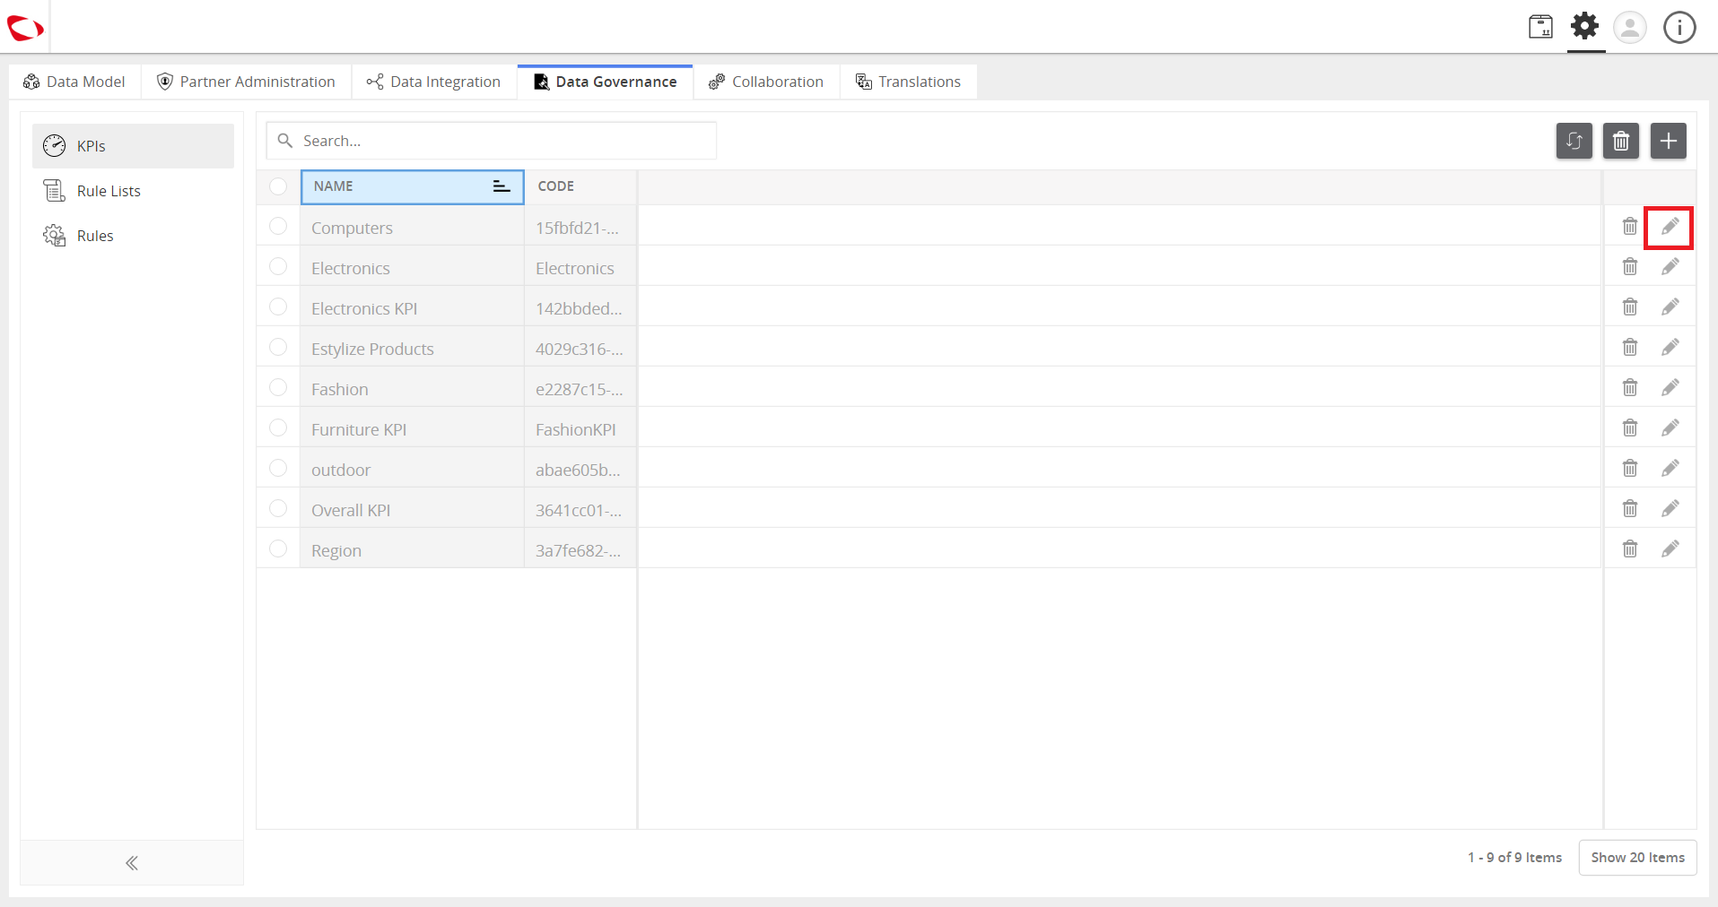1718x907 pixels.
Task: Select the Electronics row checkbox
Action: click(278, 266)
